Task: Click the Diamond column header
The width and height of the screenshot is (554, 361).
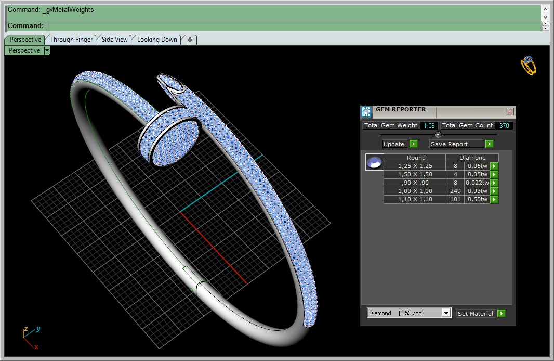Action: [472, 158]
